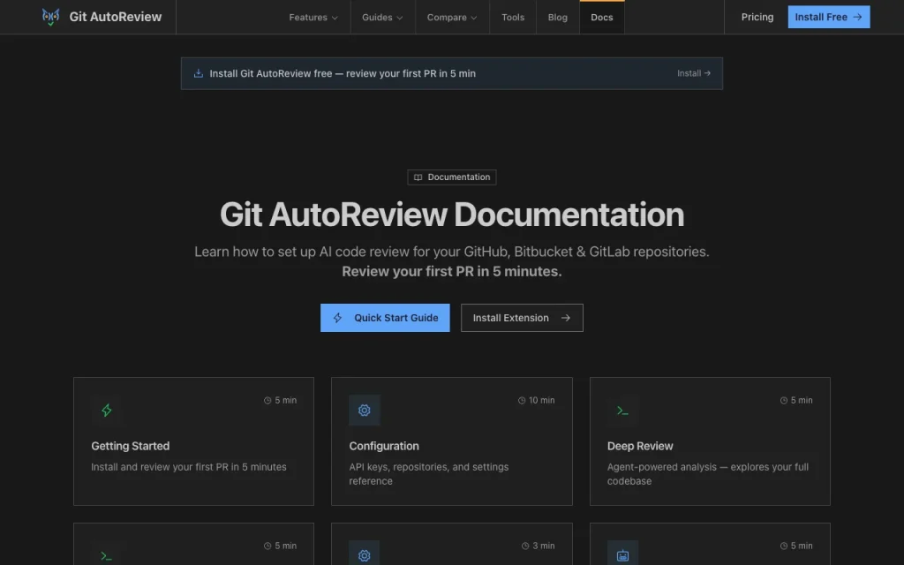The width and height of the screenshot is (904, 565).
Task: Click the Git AutoReview owl logo icon
Action: [x=50, y=17]
